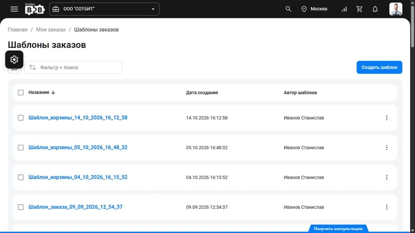Image resolution: width=415 pixels, height=233 pixels.
Task: Open actions menu for Шаблон_корзины_14_10_2026_16_12_58
Action: (x=387, y=118)
